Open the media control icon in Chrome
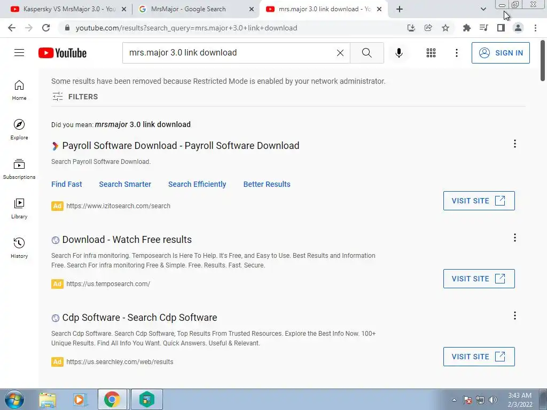 [483, 28]
